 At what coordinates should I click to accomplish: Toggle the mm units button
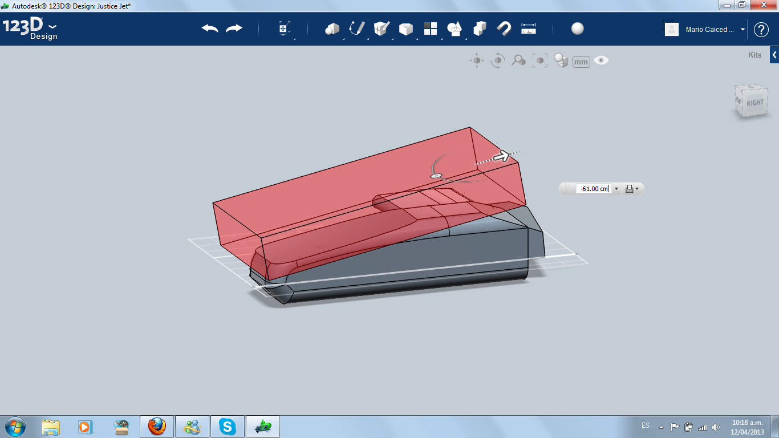(581, 62)
